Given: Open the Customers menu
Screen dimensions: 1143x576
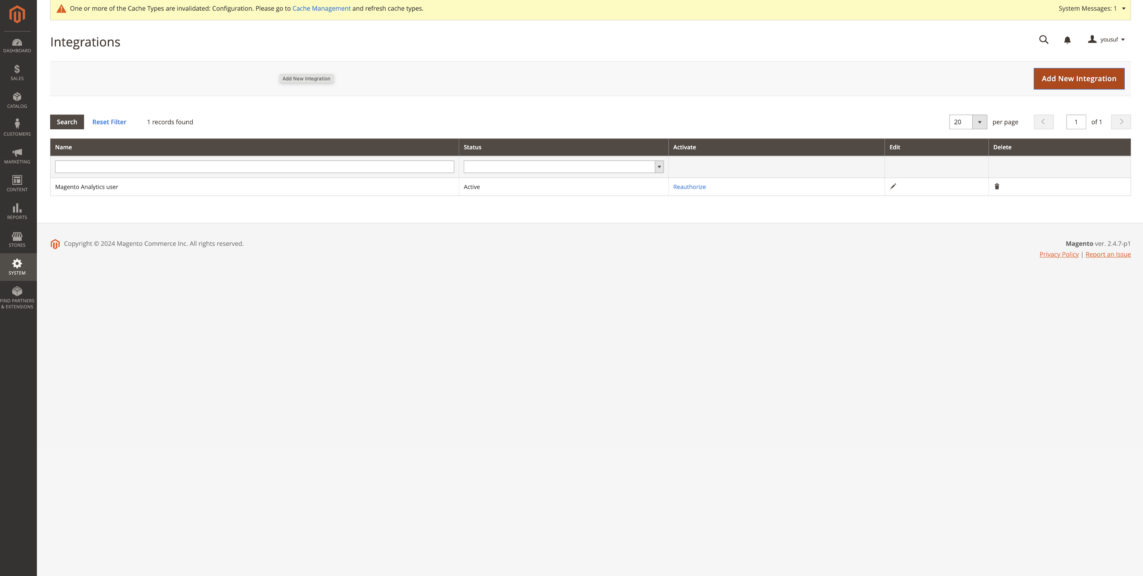Looking at the screenshot, I should point(17,128).
